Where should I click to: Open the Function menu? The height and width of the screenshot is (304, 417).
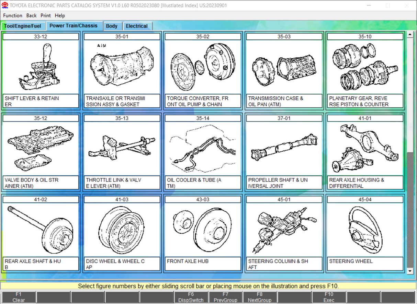(x=12, y=15)
